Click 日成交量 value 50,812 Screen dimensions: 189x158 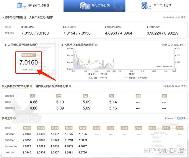[104, 78]
